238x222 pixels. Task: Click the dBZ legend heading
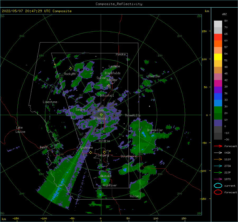tap(224, 14)
